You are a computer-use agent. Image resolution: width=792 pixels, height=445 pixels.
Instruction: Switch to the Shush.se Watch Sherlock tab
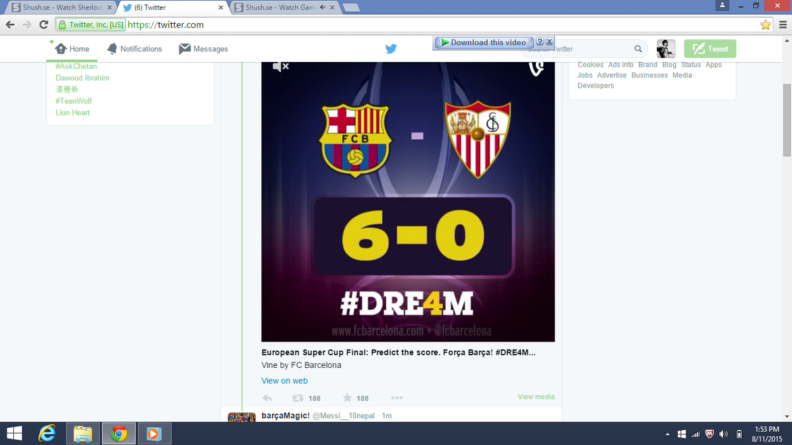61,7
